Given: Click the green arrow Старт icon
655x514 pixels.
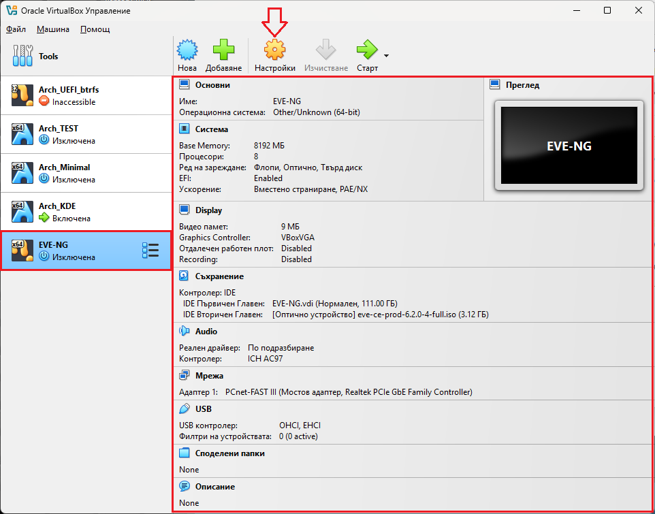Looking at the screenshot, I should tap(367, 50).
